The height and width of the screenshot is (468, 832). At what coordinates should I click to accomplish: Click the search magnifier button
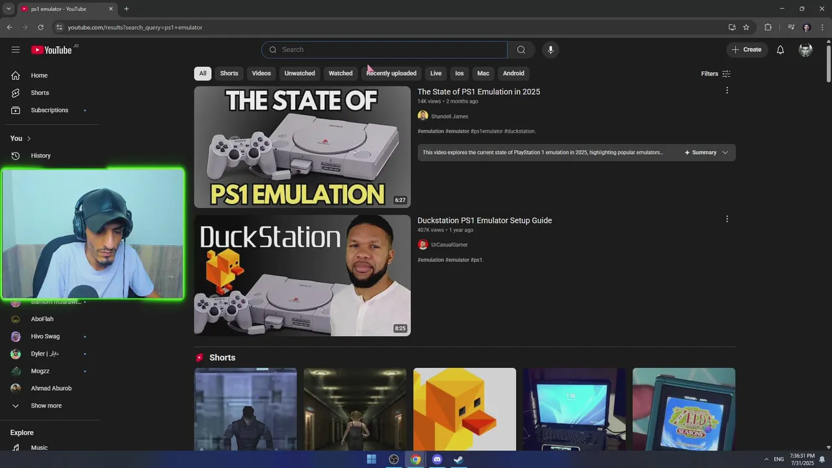click(521, 50)
